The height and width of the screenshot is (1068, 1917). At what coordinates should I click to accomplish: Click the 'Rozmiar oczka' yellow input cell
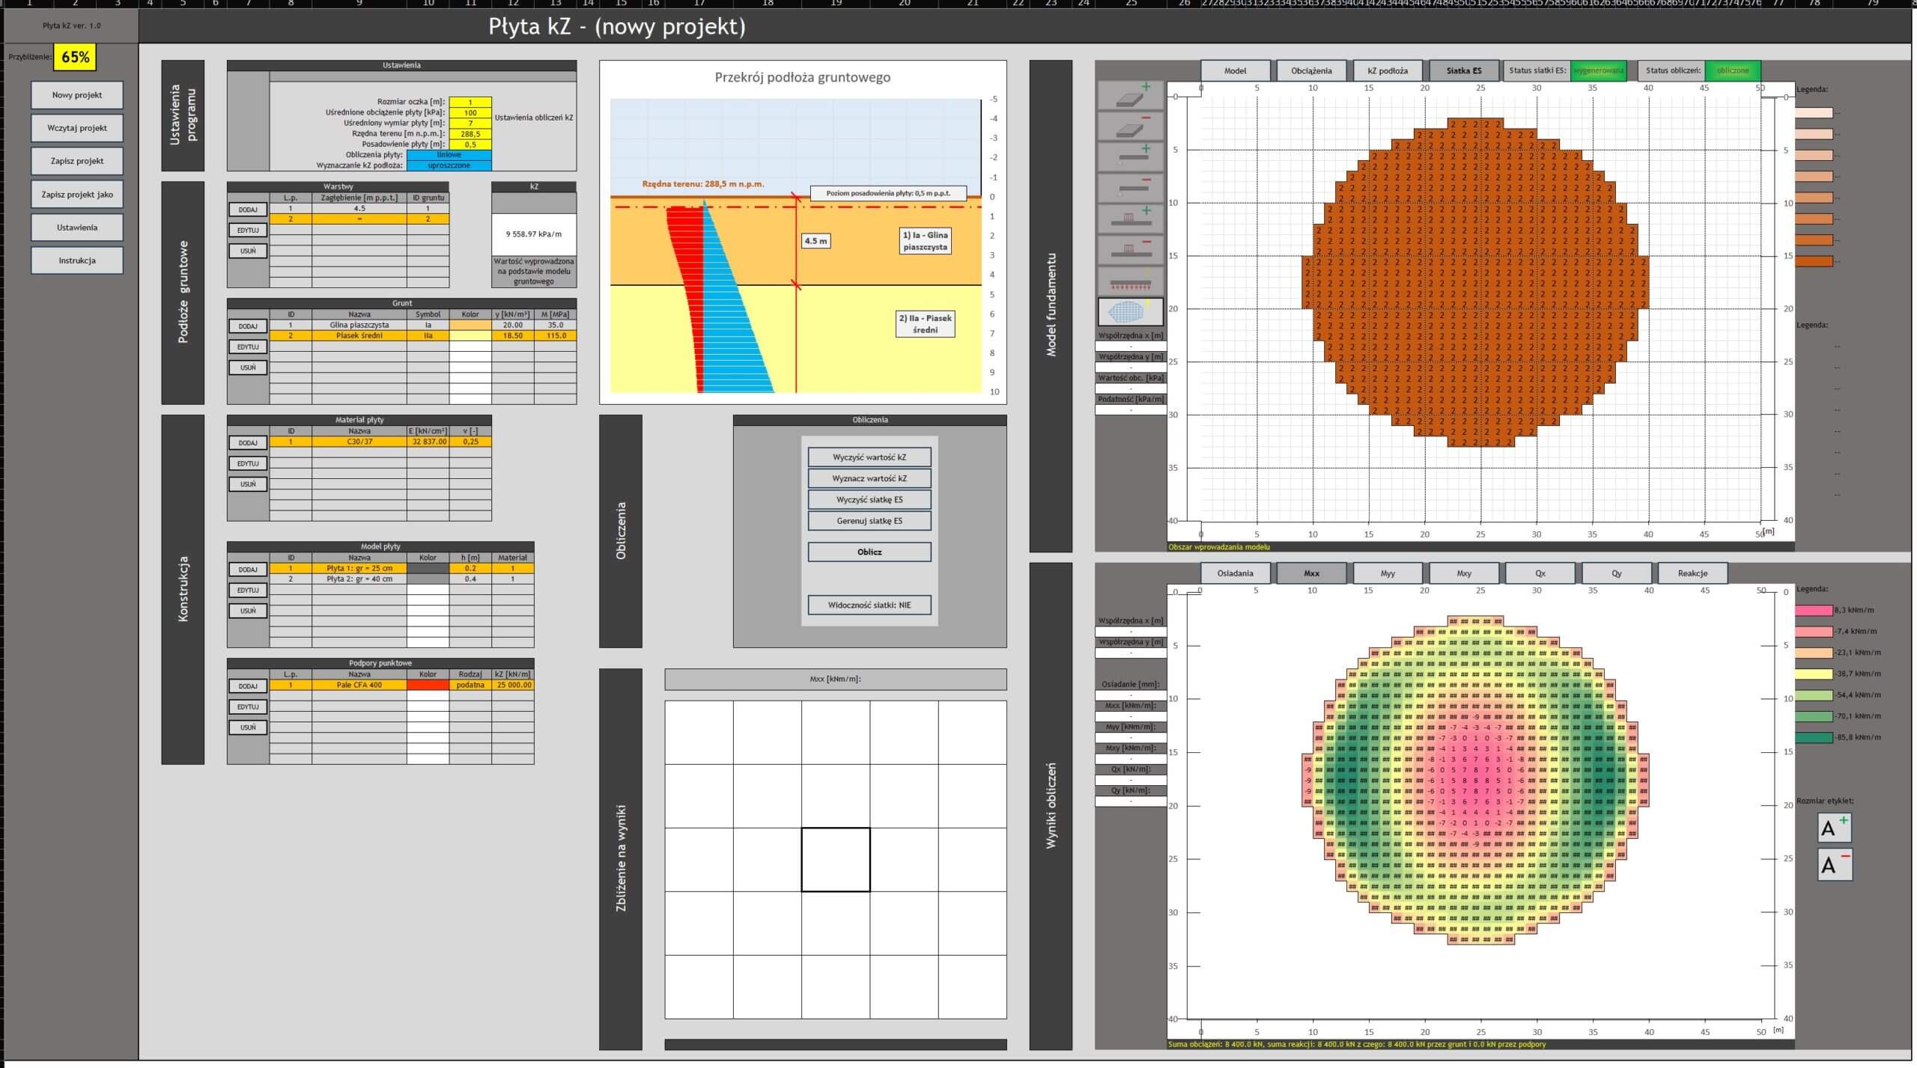[470, 102]
